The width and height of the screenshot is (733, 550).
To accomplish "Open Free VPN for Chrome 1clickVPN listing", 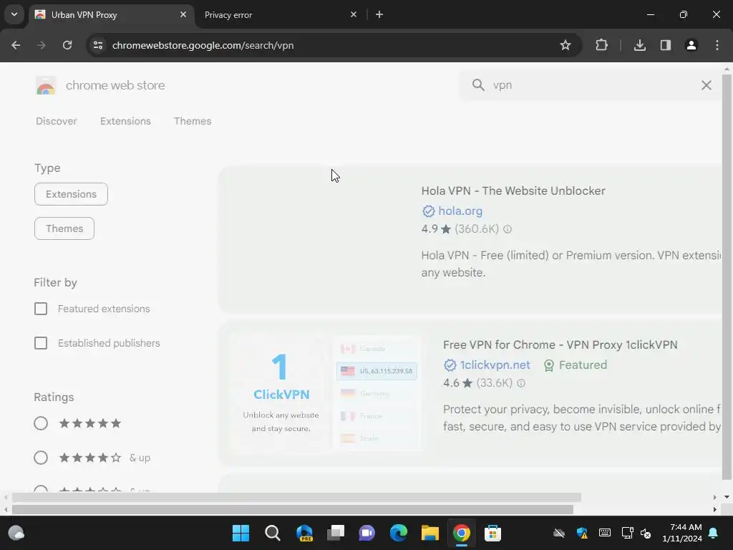I will (560, 344).
